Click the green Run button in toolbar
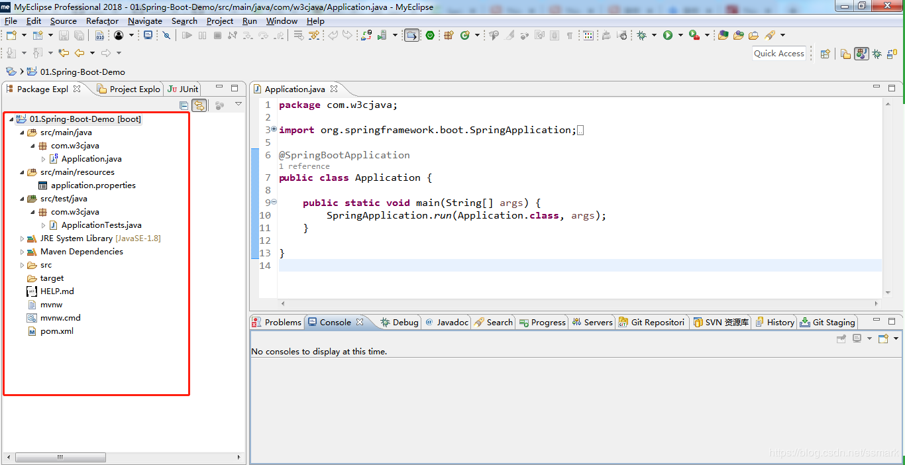Image resolution: width=905 pixels, height=465 pixels. pyautogui.click(x=668, y=36)
